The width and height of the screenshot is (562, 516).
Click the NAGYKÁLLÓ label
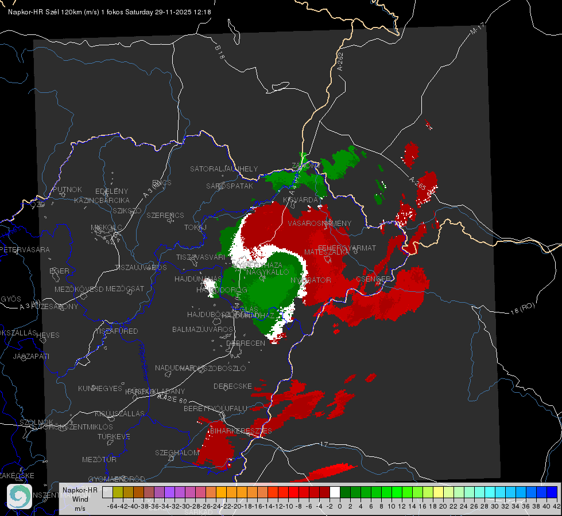tap(268, 272)
